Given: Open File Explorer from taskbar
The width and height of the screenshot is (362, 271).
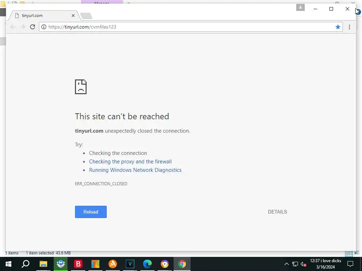Looking at the screenshot, I should pyautogui.click(x=43, y=264).
